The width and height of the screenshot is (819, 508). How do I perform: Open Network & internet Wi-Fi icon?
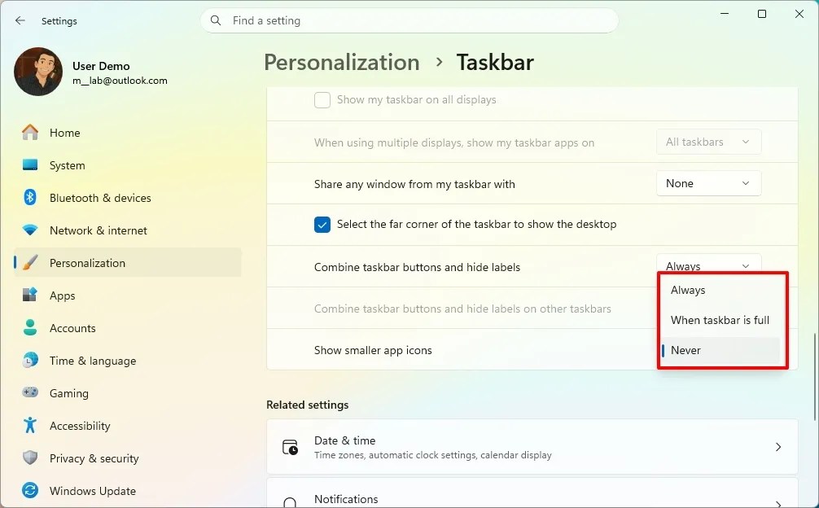pyautogui.click(x=30, y=230)
